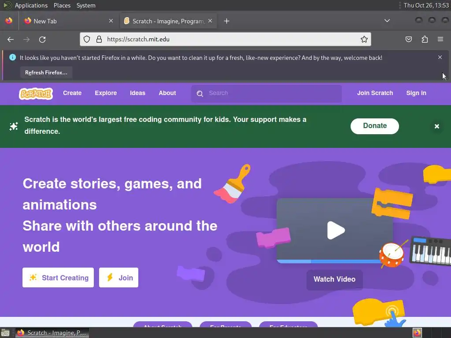Click the clock in top panel
Image resolution: width=451 pixels, height=338 pixels.
pos(426,5)
